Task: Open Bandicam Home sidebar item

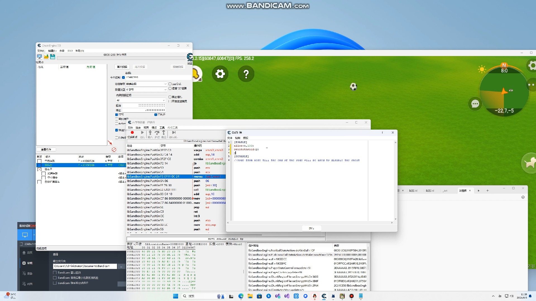Action: click(28, 253)
